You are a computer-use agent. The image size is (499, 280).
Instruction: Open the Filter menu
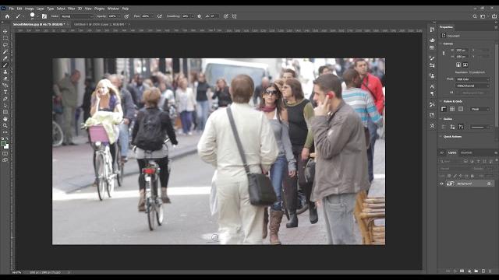[71, 9]
